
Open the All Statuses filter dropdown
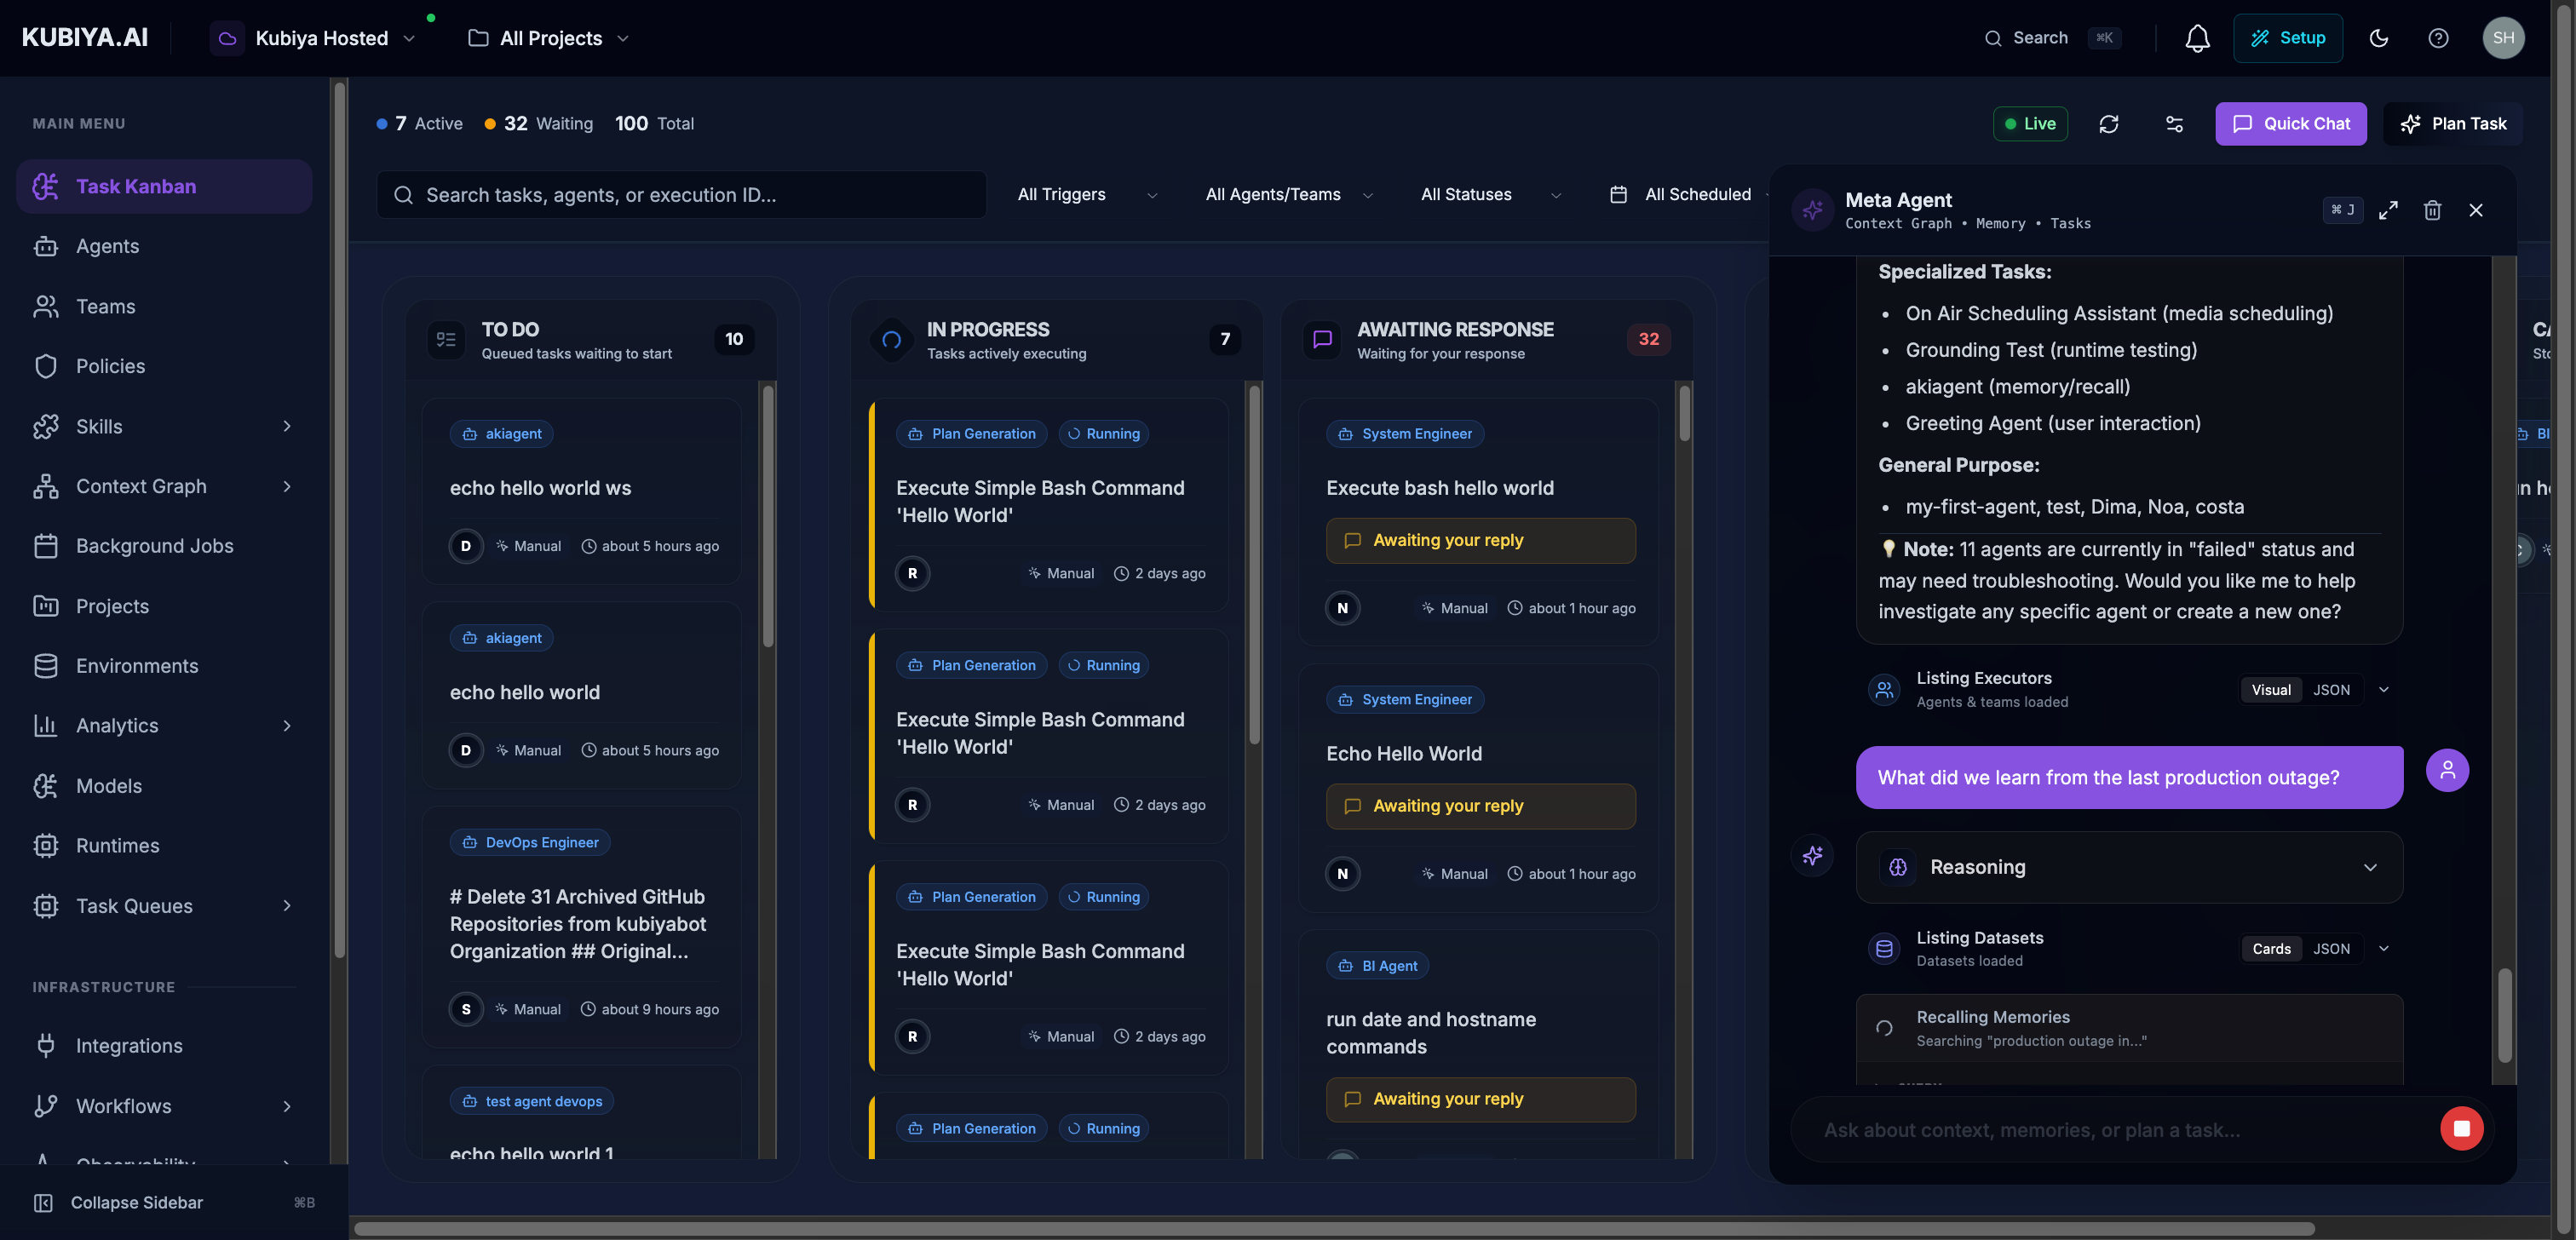(1490, 195)
